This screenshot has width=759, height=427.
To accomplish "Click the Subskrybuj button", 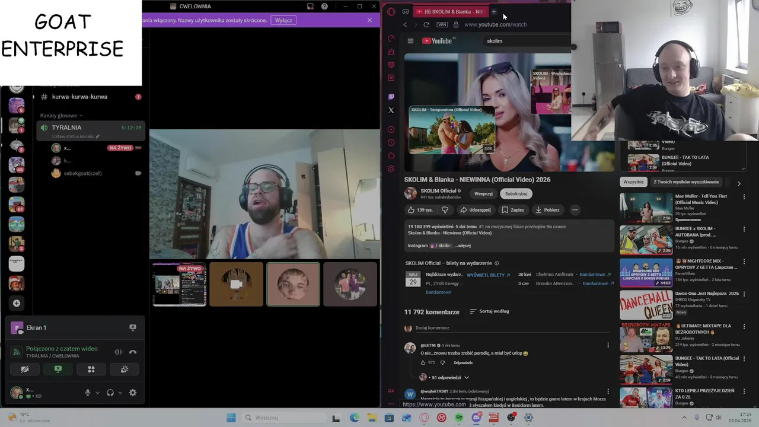I will pyautogui.click(x=516, y=194).
